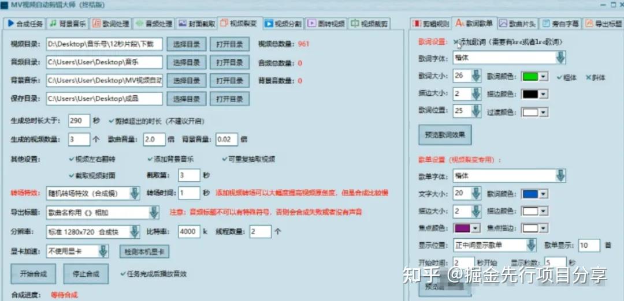Click 选择目录 for the 视频目录 row
Viewport: 624px width, 301px height.
pyautogui.click(x=186, y=44)
